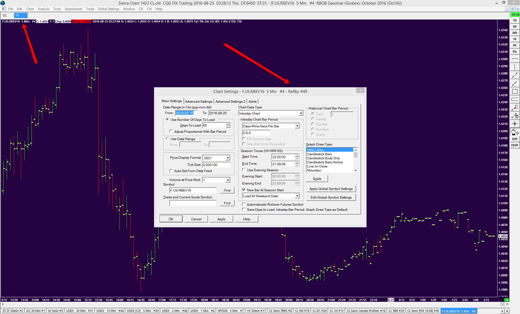Select the hand pan tool
Screen dimensions: 520x314
tap(514, 132)
